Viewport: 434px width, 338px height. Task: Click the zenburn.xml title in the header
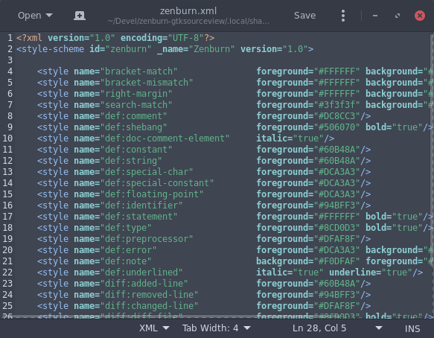coord(188,11)
